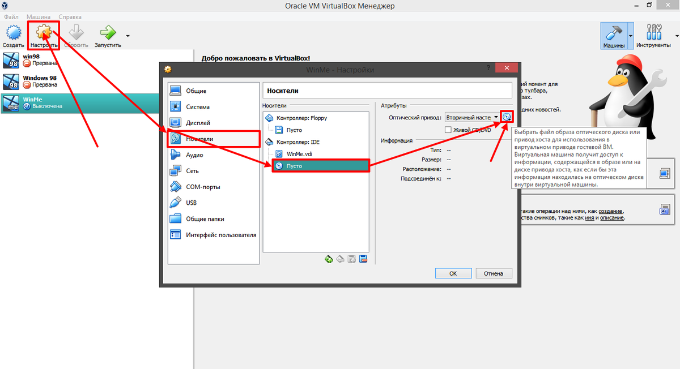Open the Аудио settings category
Image resolution: width=680 pixels, height=369 pixels.
pyautogui.click(x=214, y=155)
